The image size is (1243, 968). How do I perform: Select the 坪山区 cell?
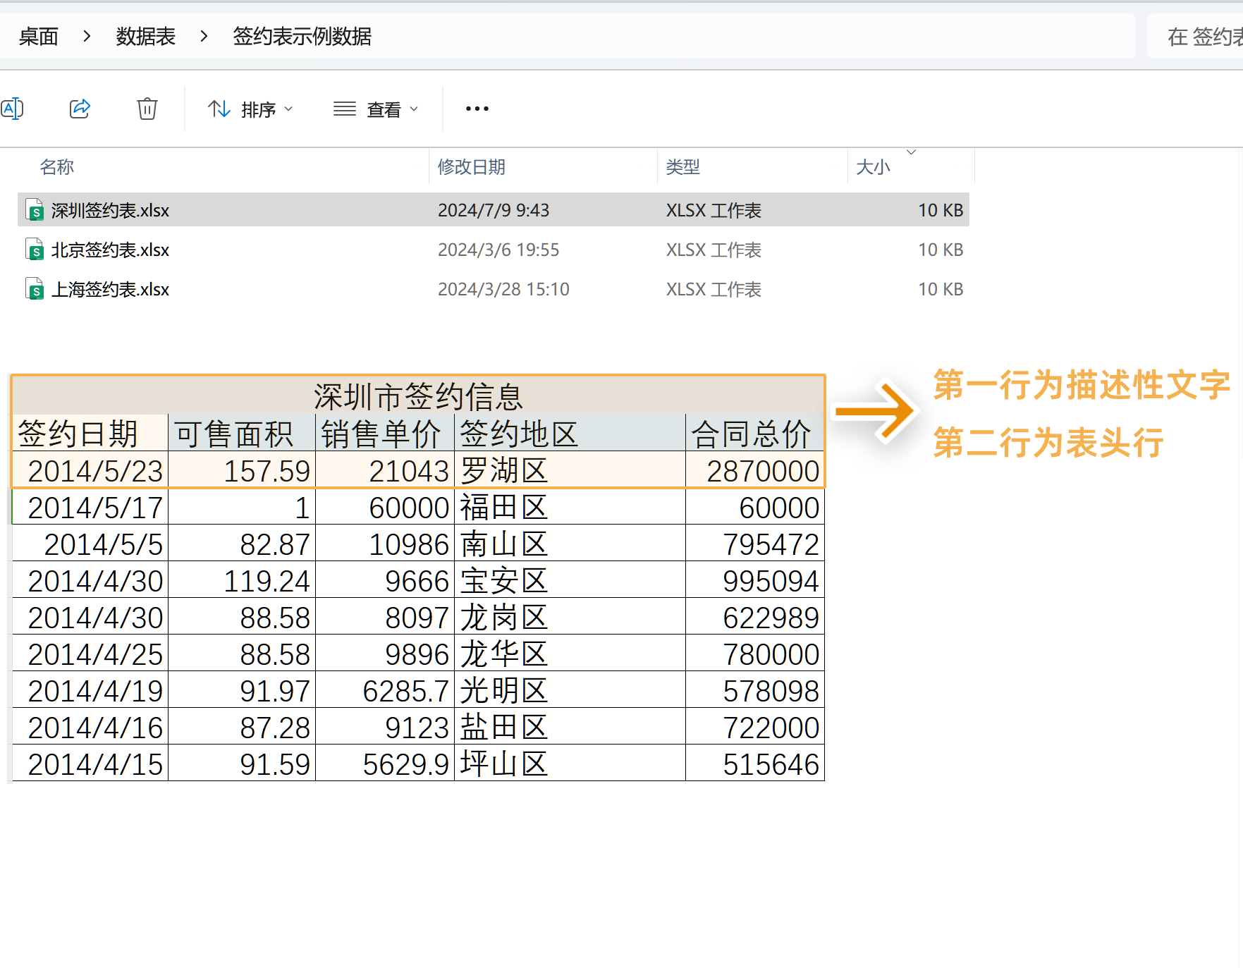coord(570,764)
